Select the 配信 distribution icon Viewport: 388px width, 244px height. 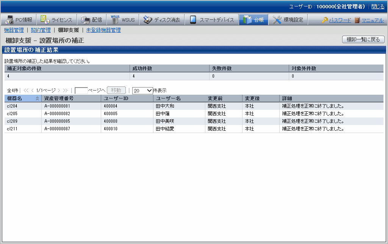(x=85, y=20)
